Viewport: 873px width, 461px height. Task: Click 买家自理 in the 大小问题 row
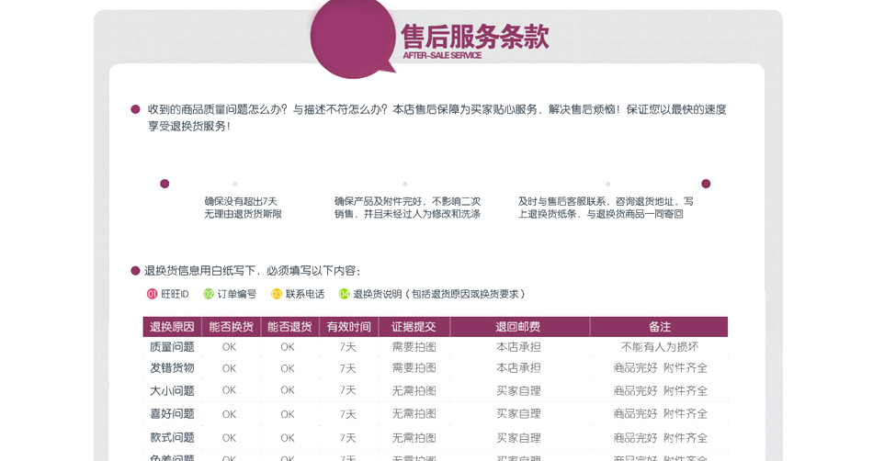(x=518, y=391)
